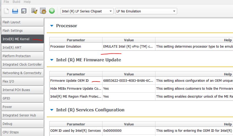The image size is (233, 136).
Task: Select the Integrated Clock Controller tab
Action: (x=22, y=65)
